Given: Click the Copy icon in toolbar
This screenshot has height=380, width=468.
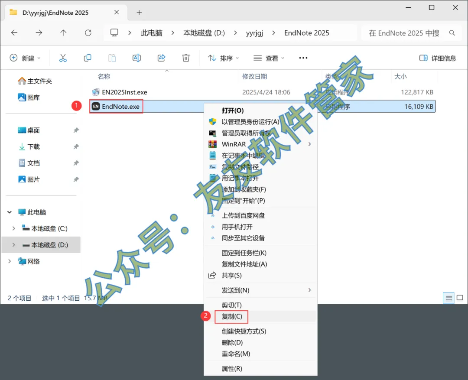Looking at the screenshot, I should tap(88, 58).
